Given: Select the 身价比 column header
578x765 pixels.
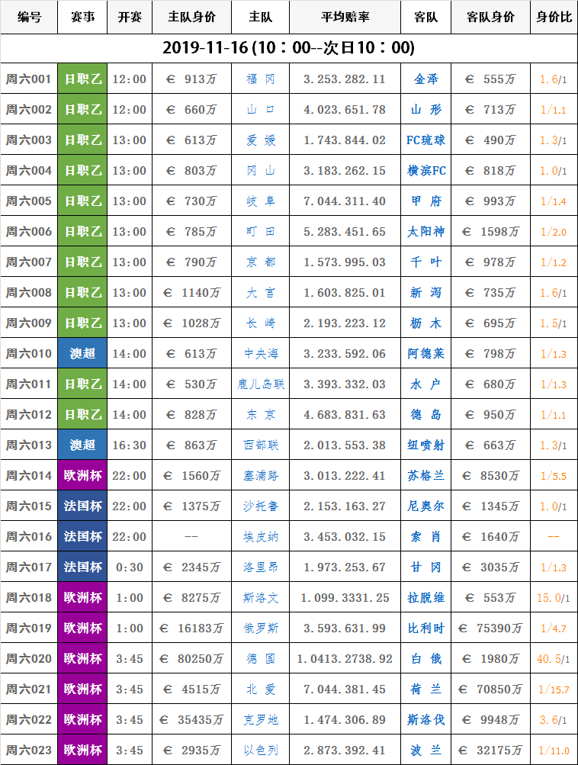Looking at the screenshot, I should click(554, 17).
